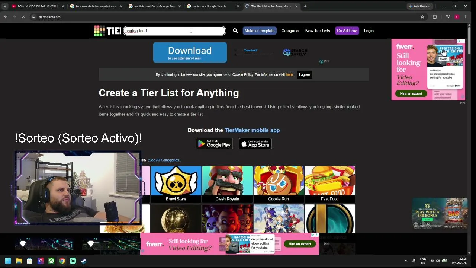
Task: Open Steam from taskbar
Action: pos(84,261)
